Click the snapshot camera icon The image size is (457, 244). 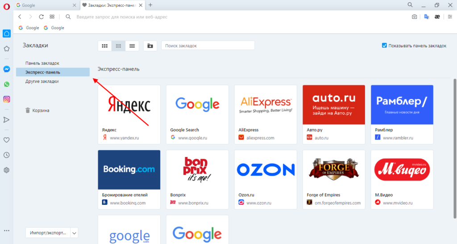(414, 17)
